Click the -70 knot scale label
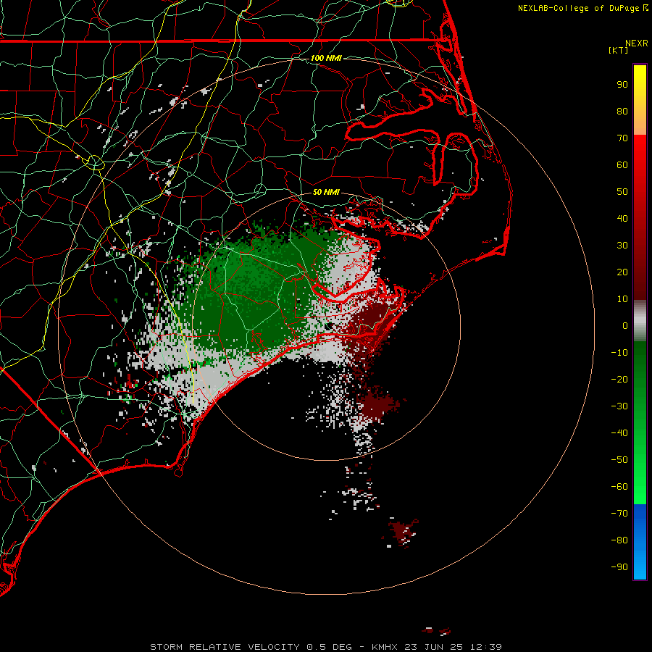 pos(619,514)
